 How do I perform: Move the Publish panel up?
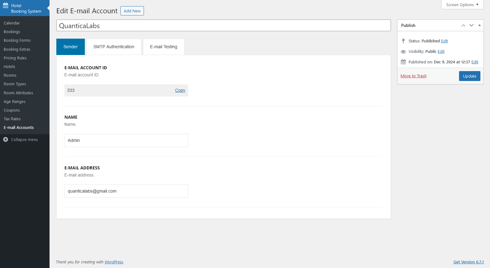pyautogui.click(x=463, y=26)
